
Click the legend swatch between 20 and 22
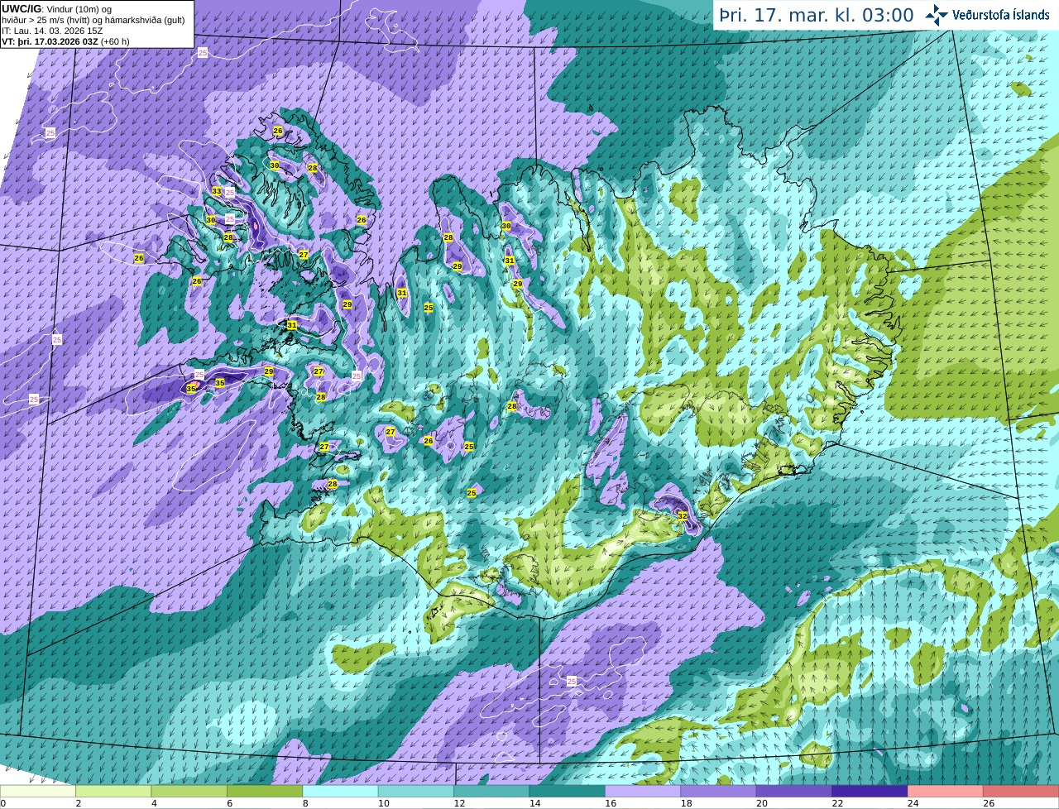point(794,792)
